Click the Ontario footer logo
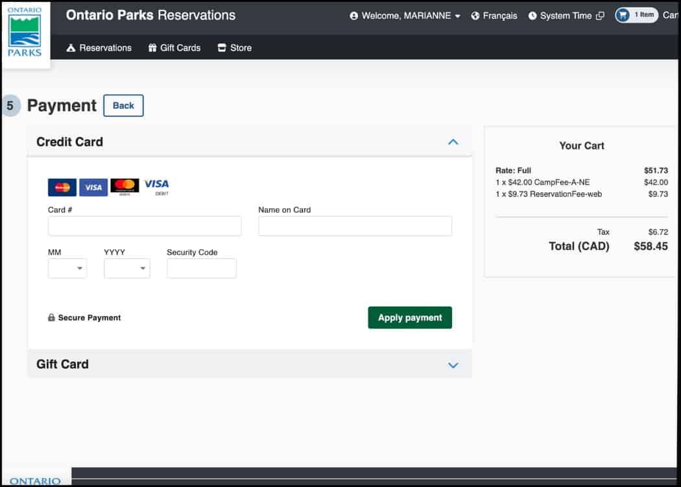This screenshot has width=681, height=487. [35, 481]
